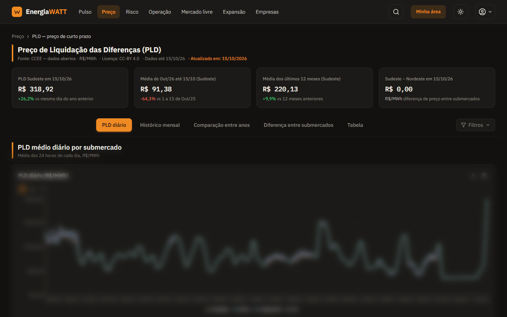Click the '-64,3%' variation figure

(x=148, y=99)
